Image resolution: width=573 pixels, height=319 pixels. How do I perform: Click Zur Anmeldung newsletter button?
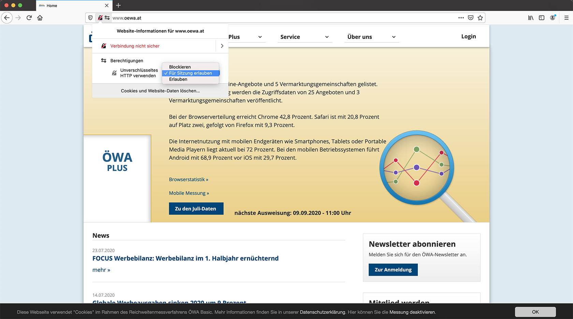[393, 270]
